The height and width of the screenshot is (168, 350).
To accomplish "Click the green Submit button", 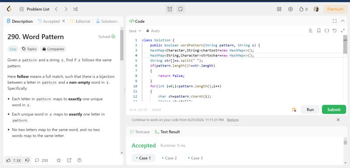I will click(x=334, y=109).
